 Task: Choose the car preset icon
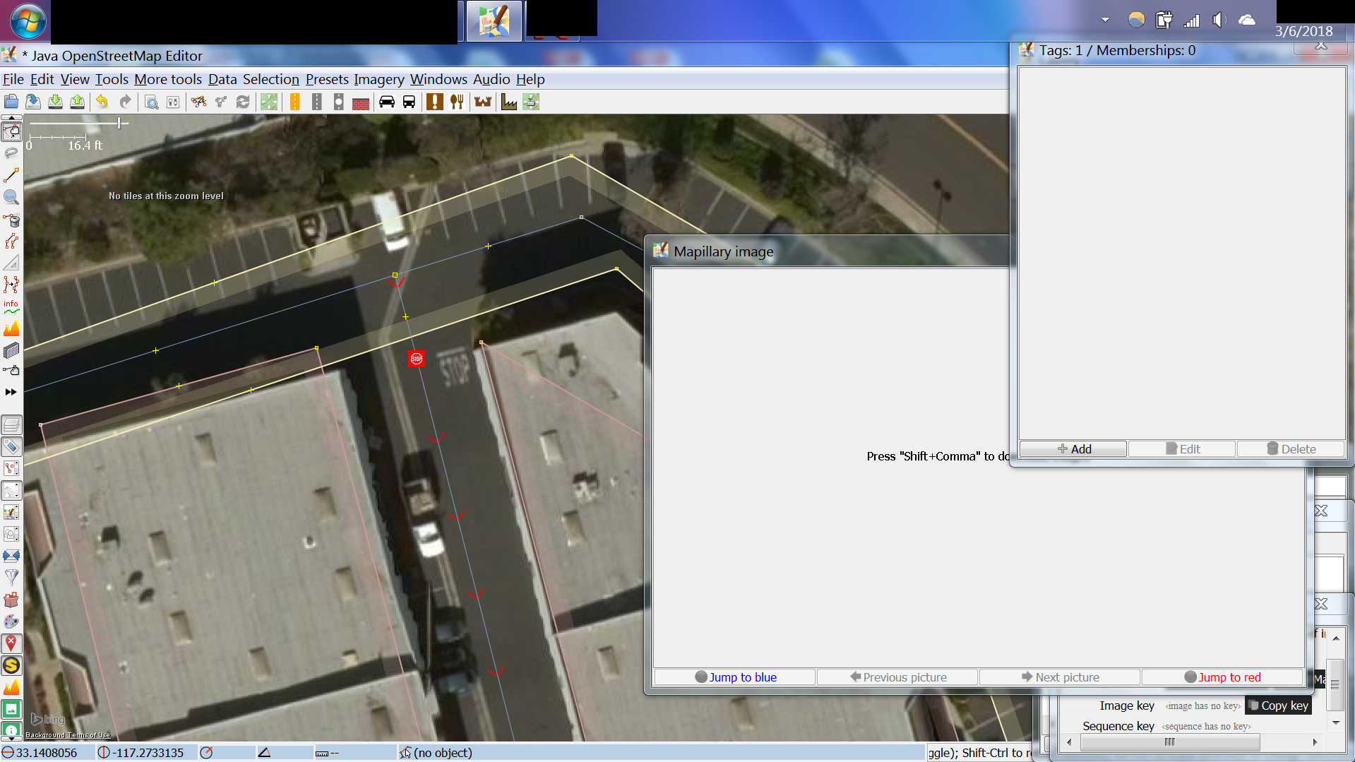pos(386,102)
